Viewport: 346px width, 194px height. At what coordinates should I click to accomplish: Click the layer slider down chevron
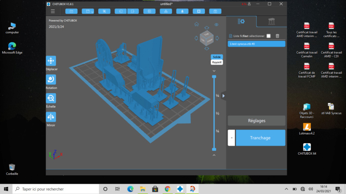click(x=214, y=71)
